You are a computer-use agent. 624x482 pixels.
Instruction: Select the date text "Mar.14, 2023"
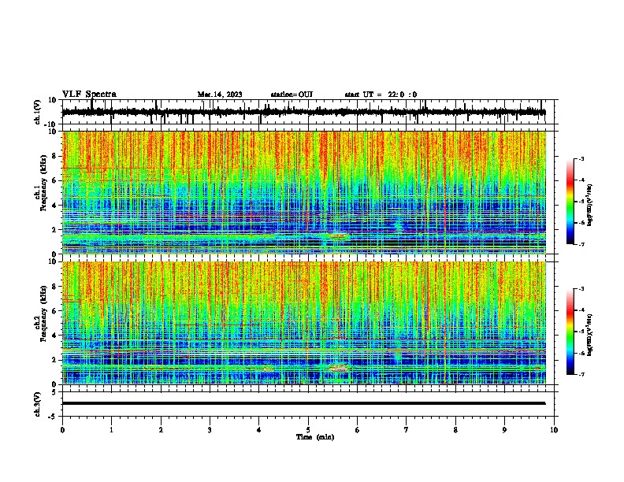click(220, 95)
